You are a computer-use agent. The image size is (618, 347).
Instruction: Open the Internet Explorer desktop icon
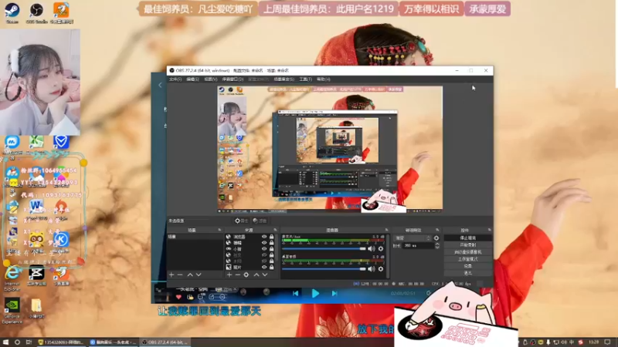click(x=12, y=278)
